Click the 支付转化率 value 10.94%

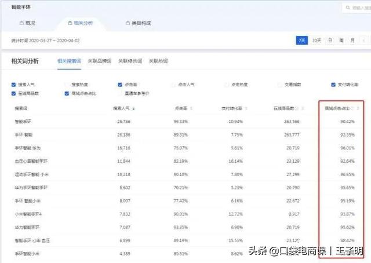(236, 122)
